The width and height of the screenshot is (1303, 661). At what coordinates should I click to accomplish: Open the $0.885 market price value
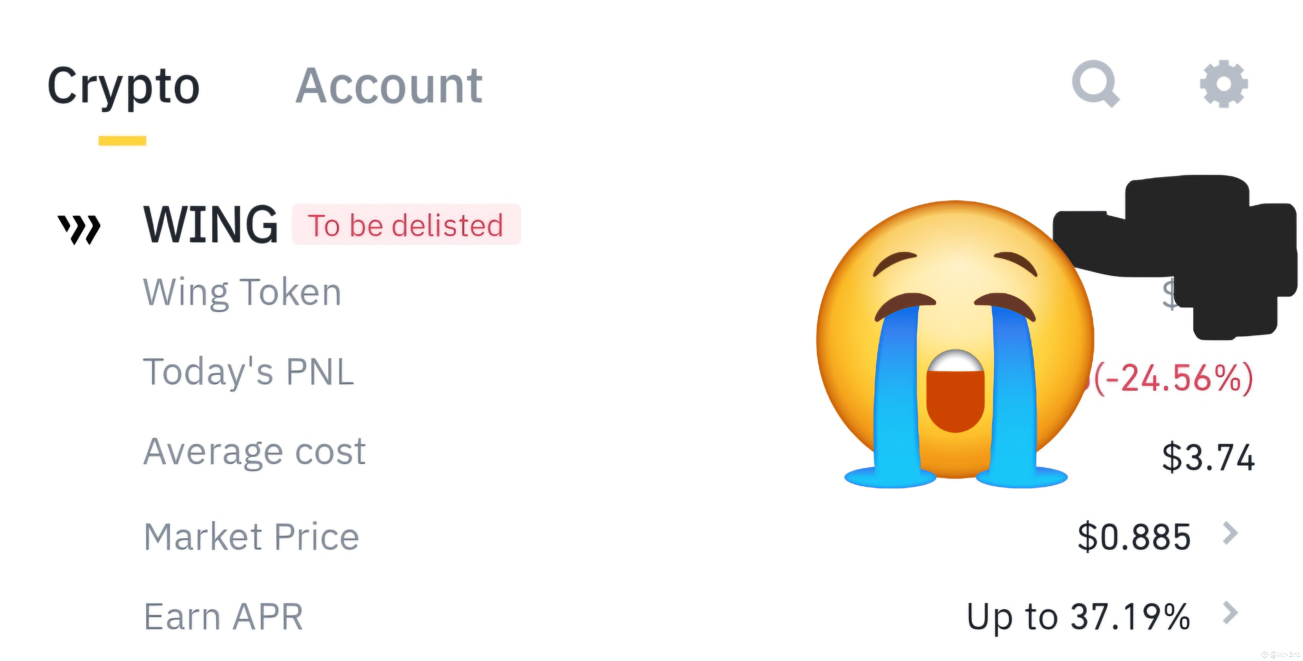(1134, 536)
